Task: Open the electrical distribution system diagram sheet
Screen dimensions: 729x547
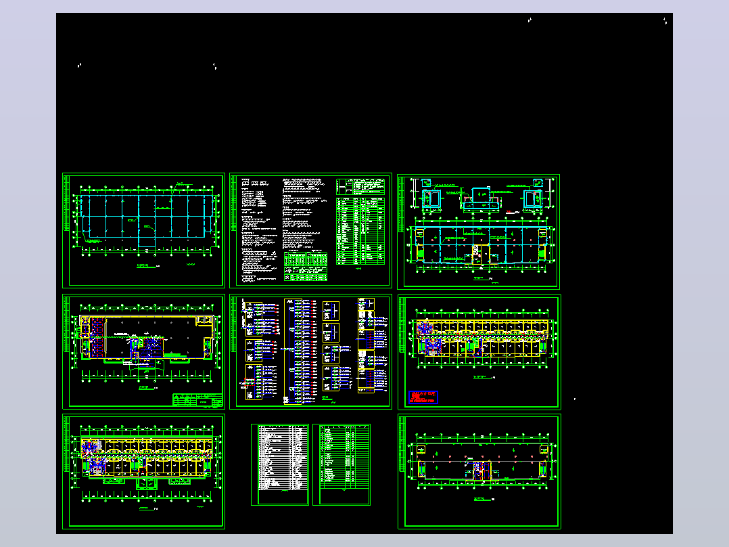Action: coord(310,351)
